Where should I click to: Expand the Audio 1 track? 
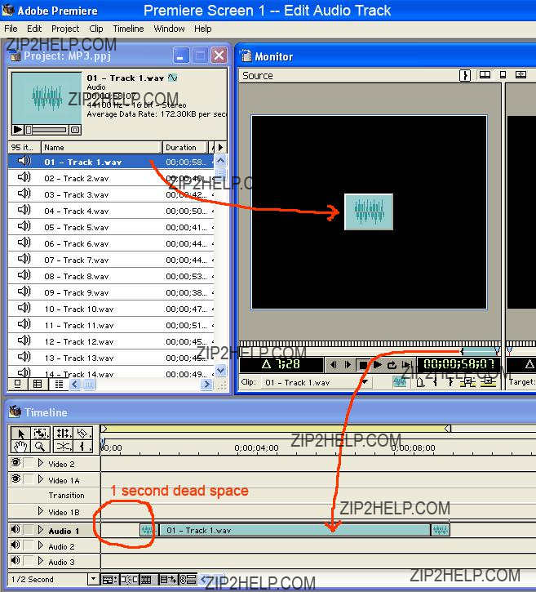(41, 530)
